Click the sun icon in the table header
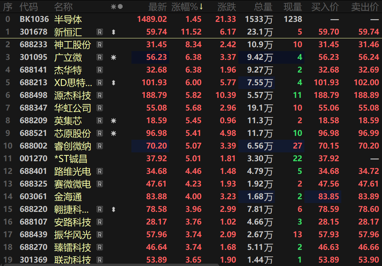Viewport: 382px width, 266px height. [113, 7]
